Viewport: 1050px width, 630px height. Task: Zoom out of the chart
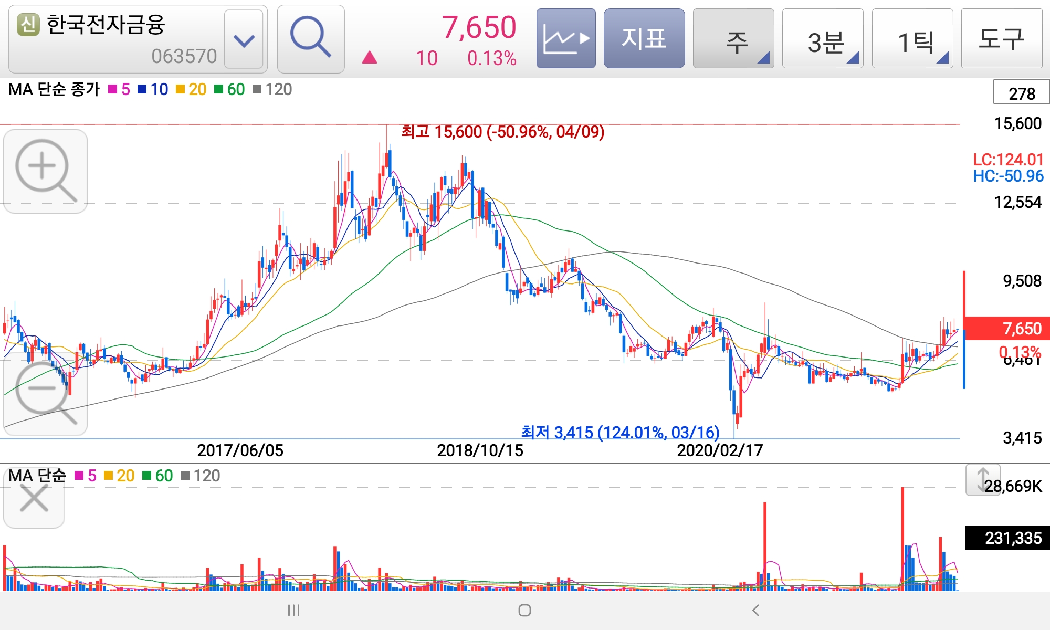45,394
